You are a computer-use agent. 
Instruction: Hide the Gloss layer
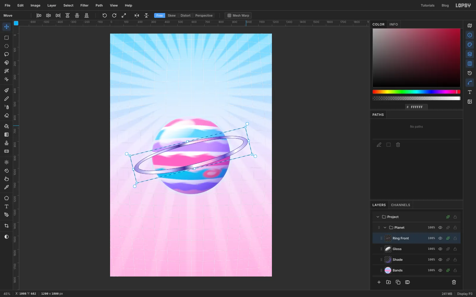440,249
